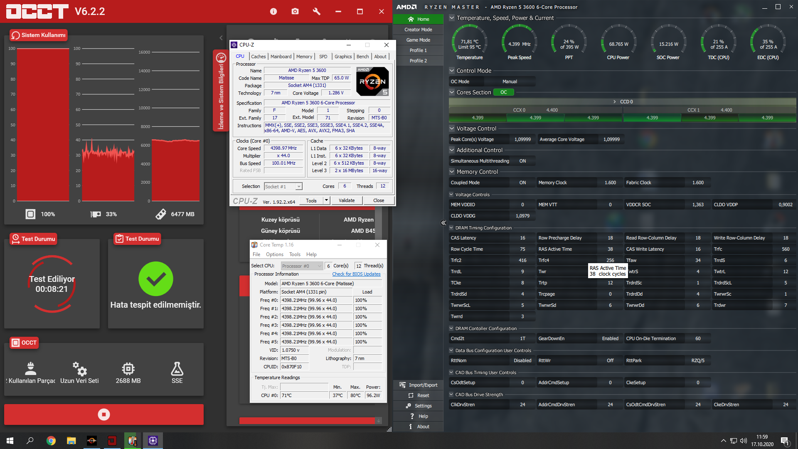Viewport: 798px width, 449px height.
Task: Click the OCCT info icon
Action: pyautogui.click(x=273, y=12)
